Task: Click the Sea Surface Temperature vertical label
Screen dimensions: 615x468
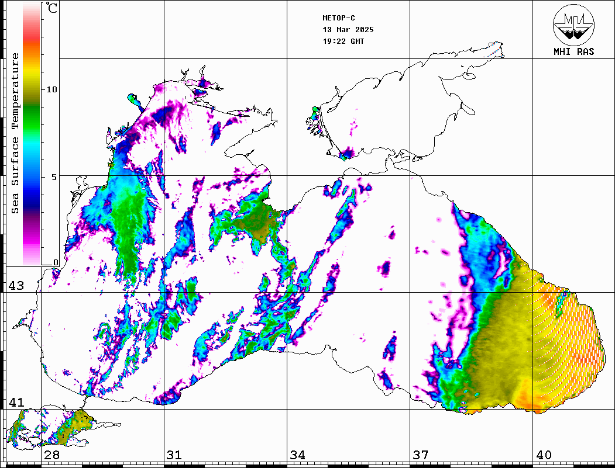Action: point(15,133)
